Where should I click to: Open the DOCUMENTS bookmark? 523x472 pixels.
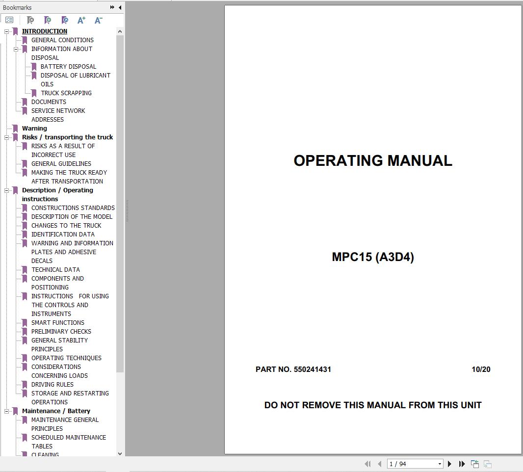point(49,102)
